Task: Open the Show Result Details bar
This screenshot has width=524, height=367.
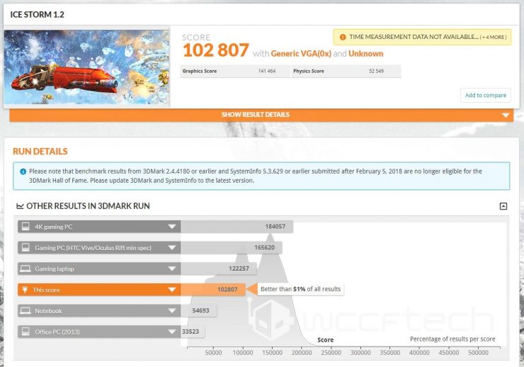Action: tap(261, 115)
